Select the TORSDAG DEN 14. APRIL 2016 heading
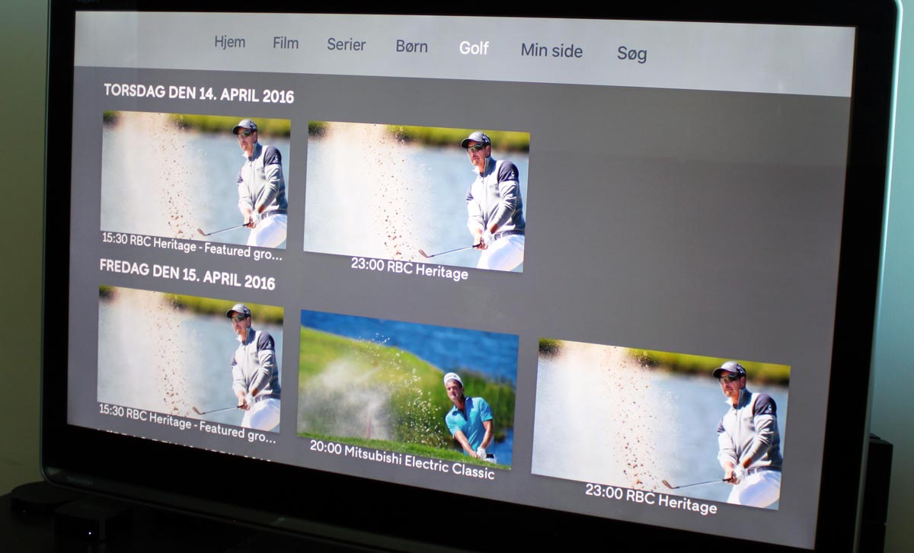Image resolution: width=914 pixels, height=553 pixels. tap(199, 94)
